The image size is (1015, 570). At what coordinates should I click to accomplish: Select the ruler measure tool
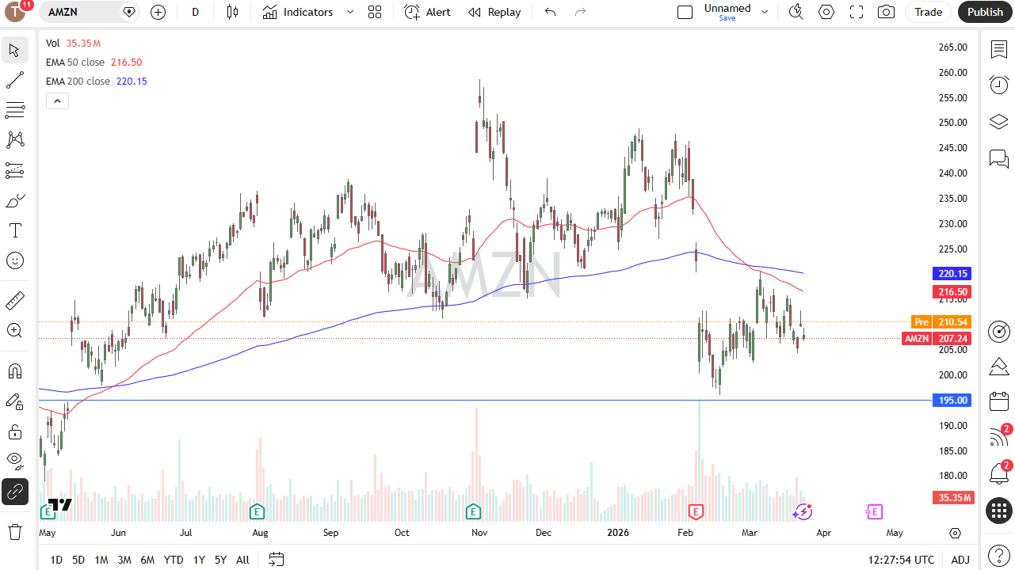point(15,301)
